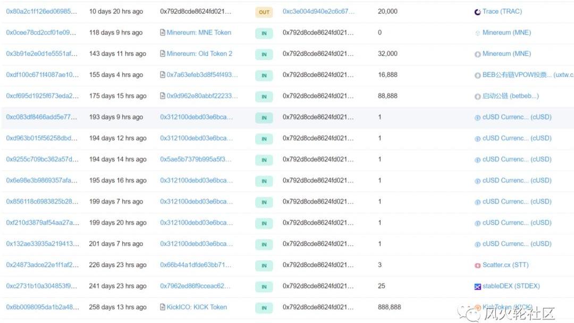Open transaction hash 0x6b0098095da1b2a48
574x323 pixels.
tap(43, 307)
